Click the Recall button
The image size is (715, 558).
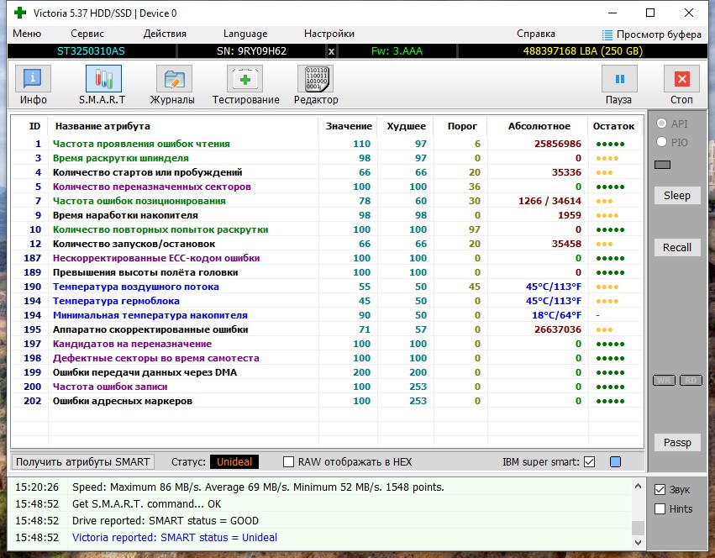[677, 247]
